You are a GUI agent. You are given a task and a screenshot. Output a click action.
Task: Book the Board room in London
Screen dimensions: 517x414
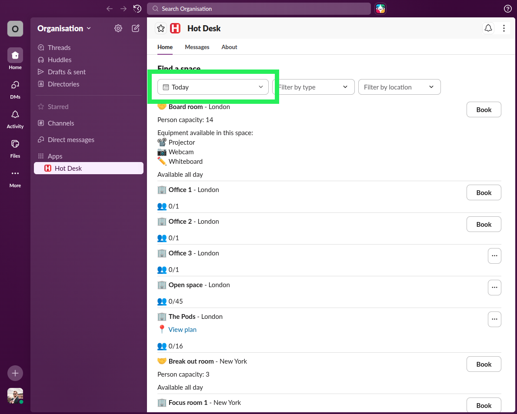[484, 109]
